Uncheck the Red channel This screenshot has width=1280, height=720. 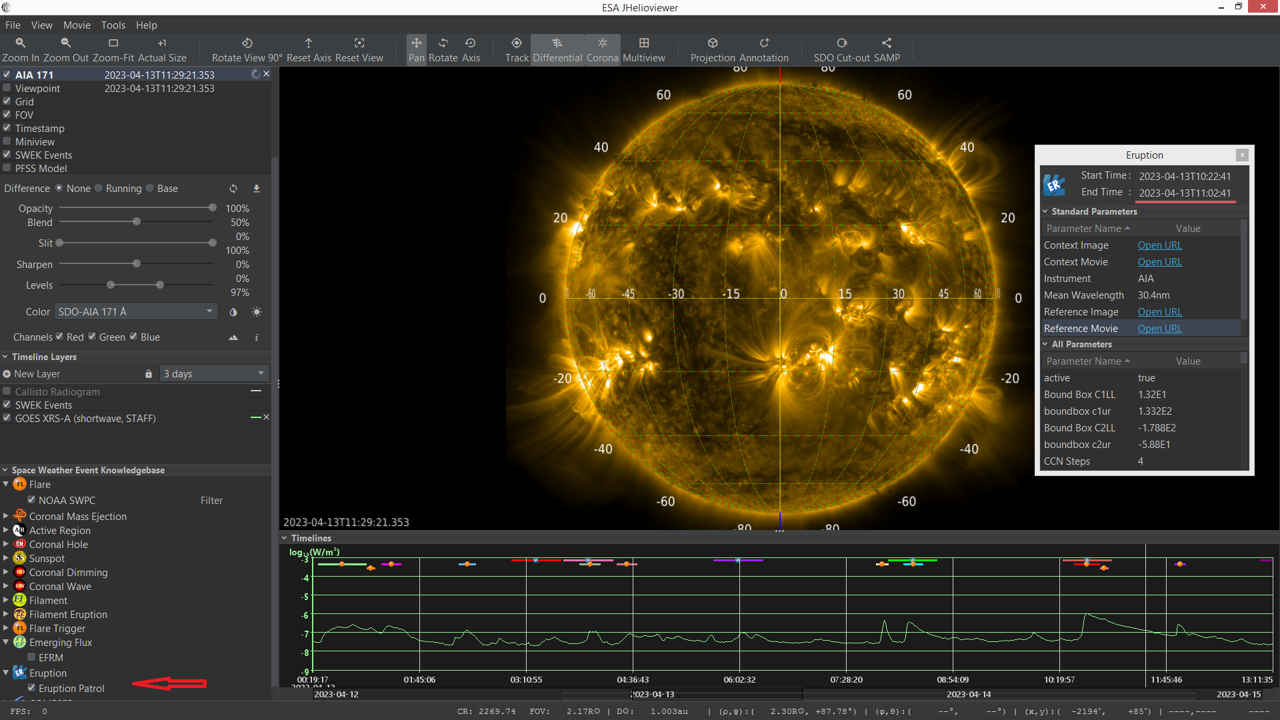[x=59, y=337]
